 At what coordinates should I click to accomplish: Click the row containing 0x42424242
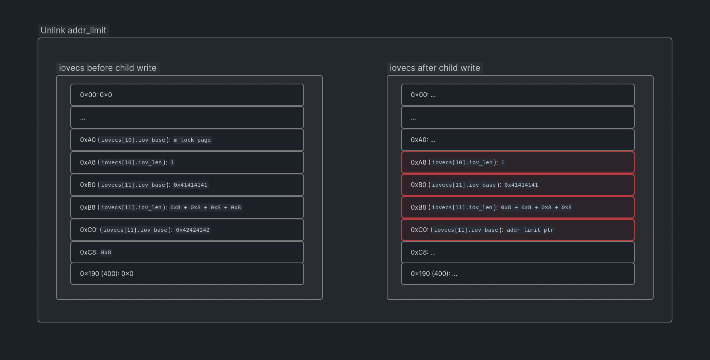click(187, 230)
